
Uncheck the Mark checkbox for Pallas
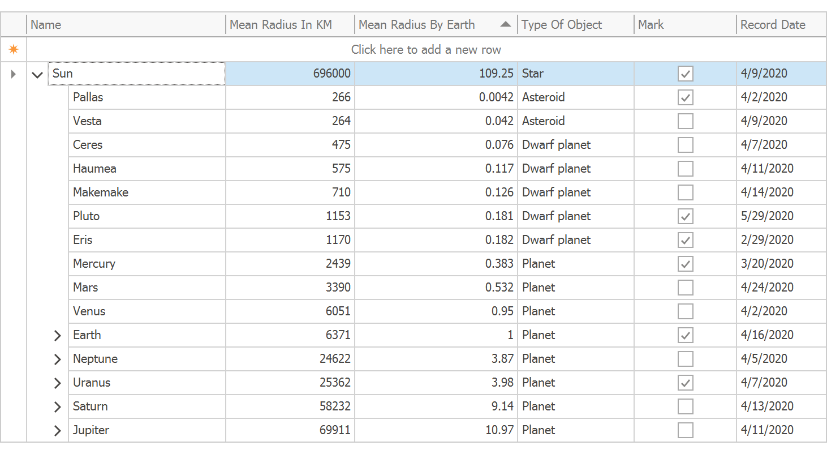(x=685, y=97)
